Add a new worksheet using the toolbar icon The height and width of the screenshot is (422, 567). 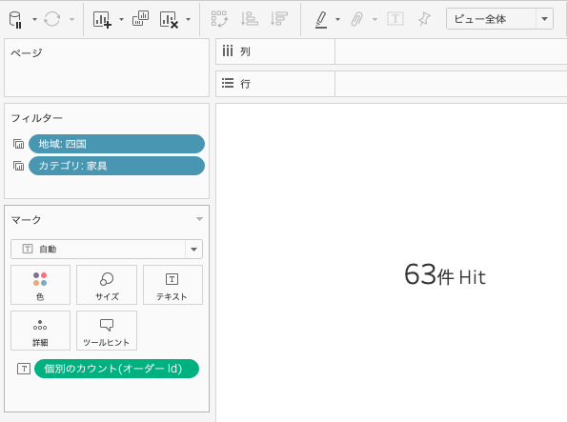(x=102, y=19)
